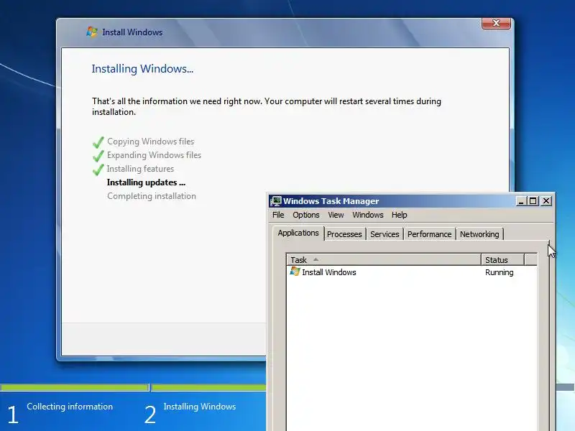Click the Copying Windows files text

[x=151, y=142]
